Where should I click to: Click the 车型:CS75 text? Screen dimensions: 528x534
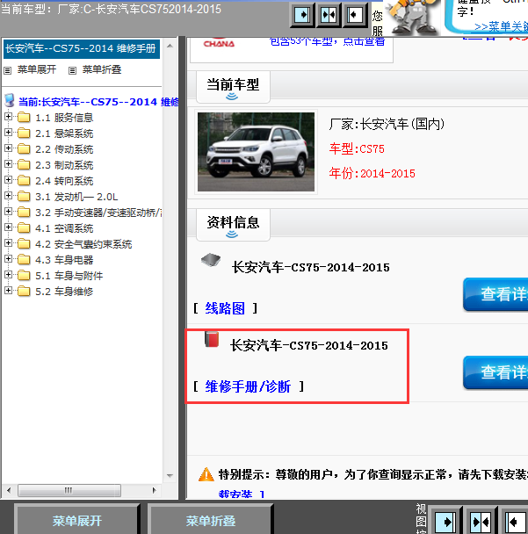pyautogui.click(x=357, y=148)
